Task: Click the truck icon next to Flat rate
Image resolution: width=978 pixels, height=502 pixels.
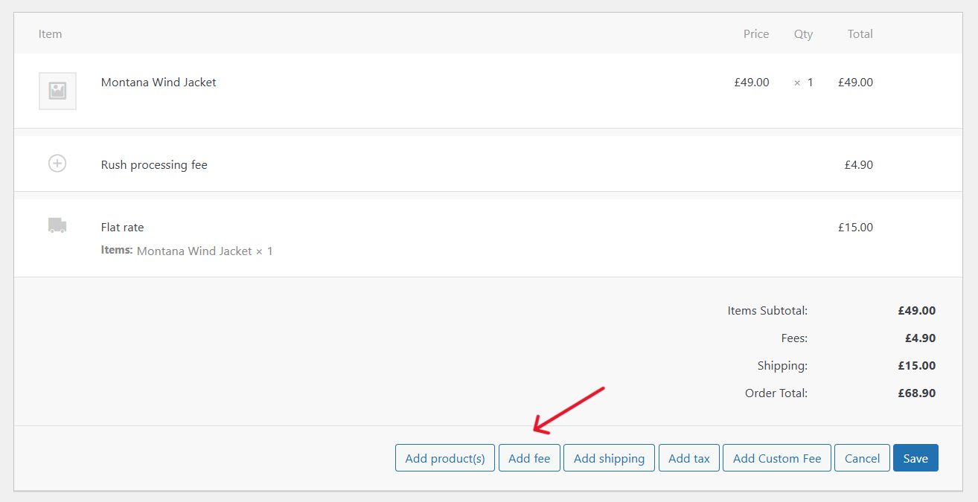Action: (x=57, y=225)
